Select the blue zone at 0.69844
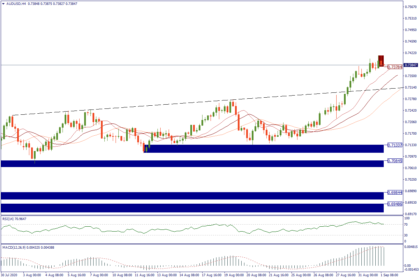 [192, 196]
